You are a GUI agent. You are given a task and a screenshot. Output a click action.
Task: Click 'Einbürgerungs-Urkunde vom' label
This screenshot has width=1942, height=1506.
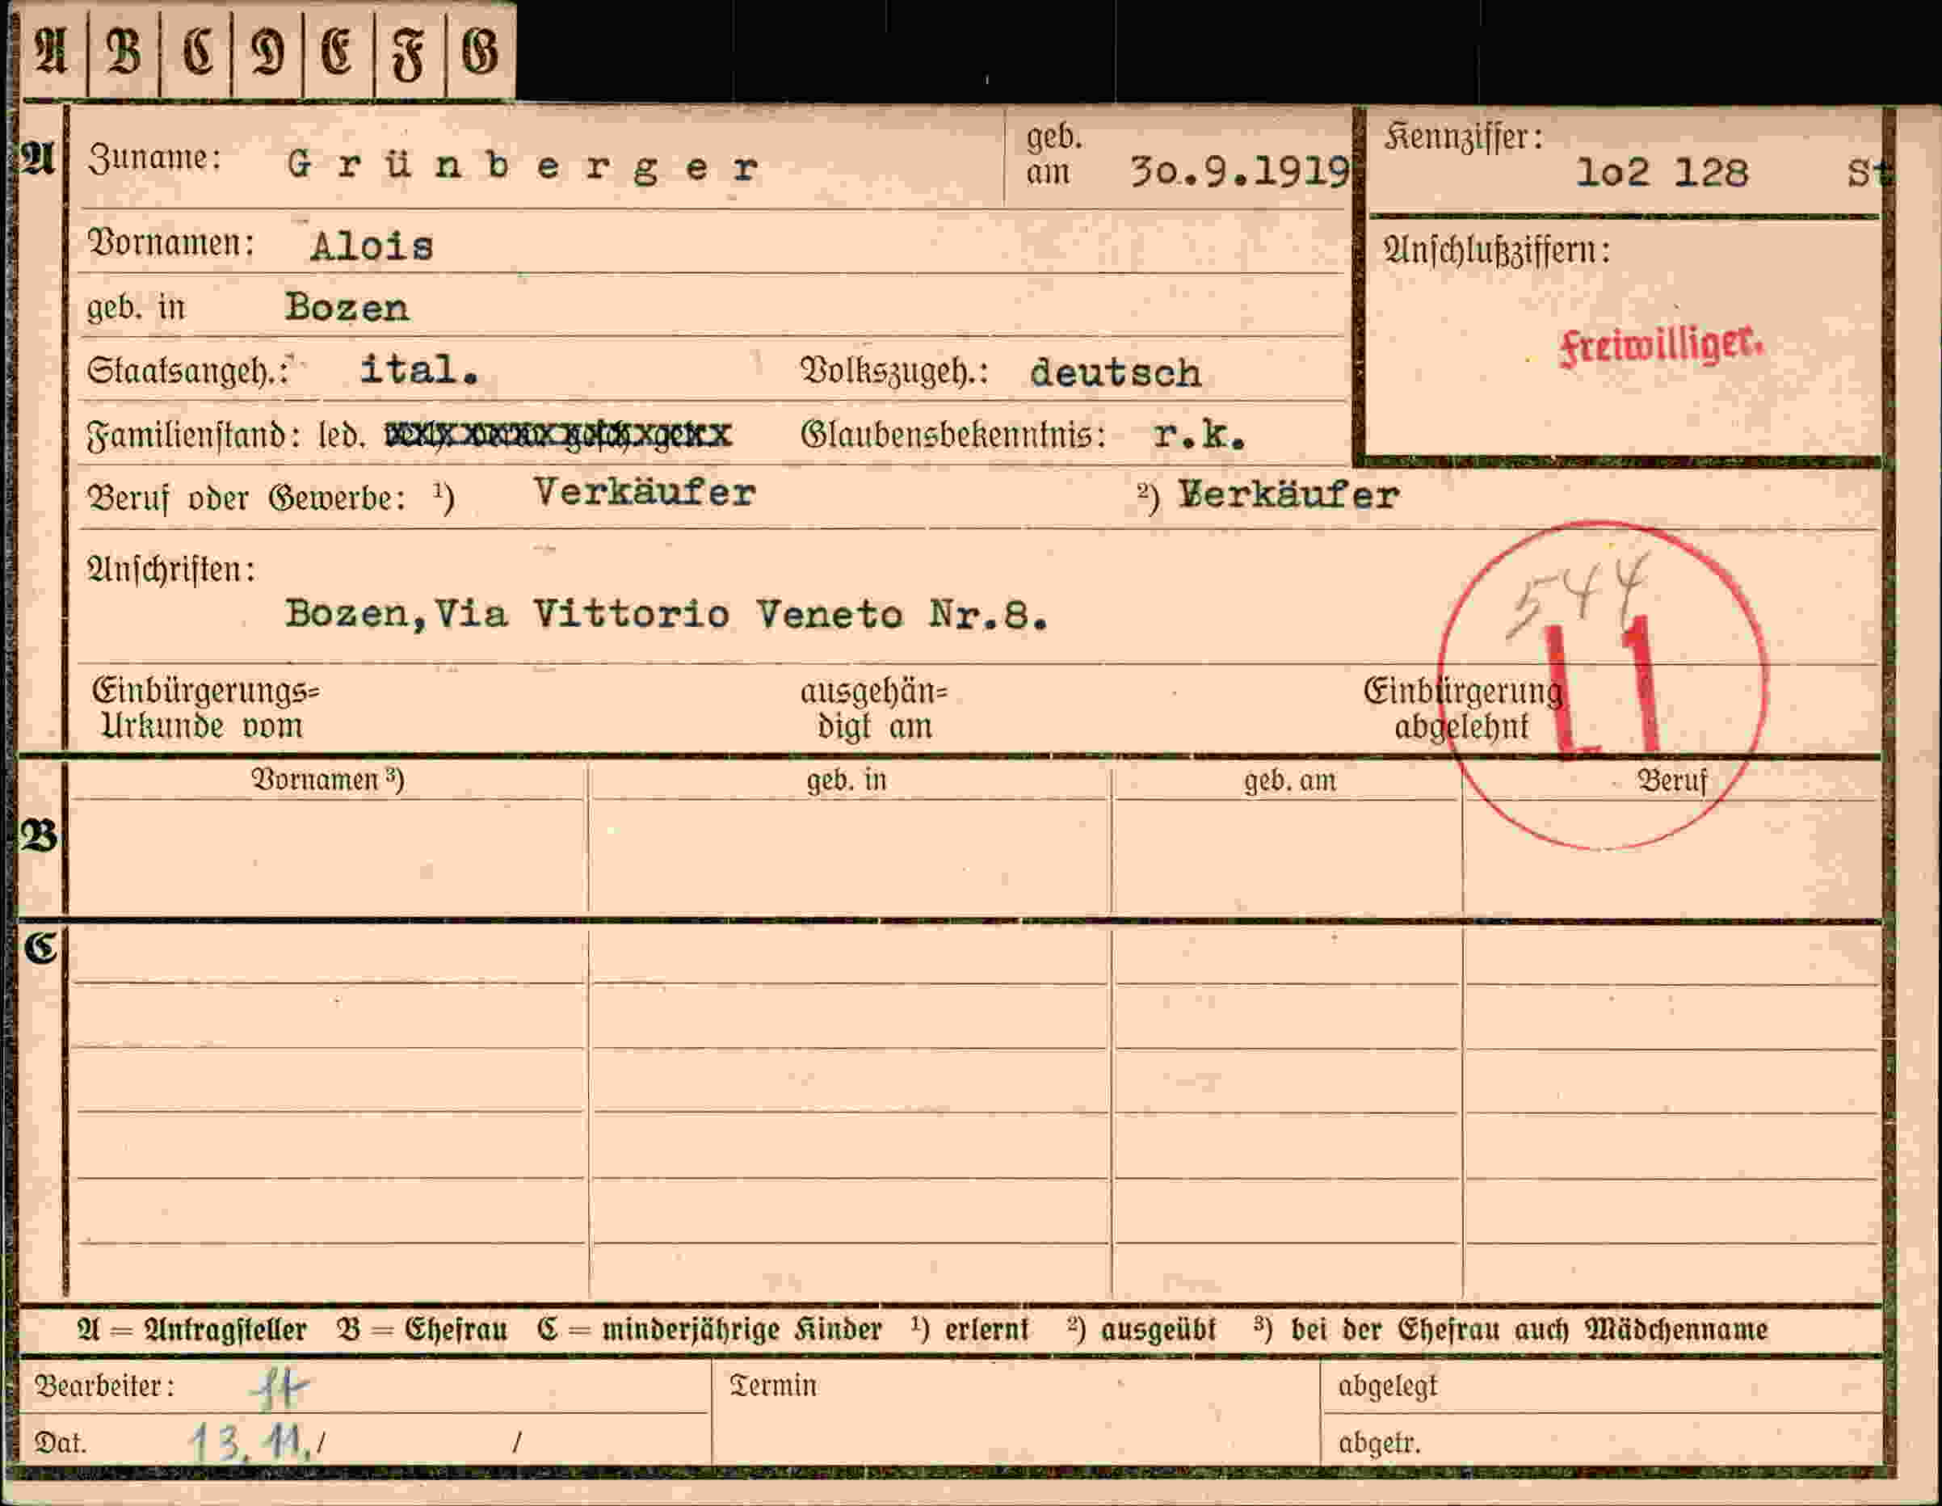(x=205, y=708)
